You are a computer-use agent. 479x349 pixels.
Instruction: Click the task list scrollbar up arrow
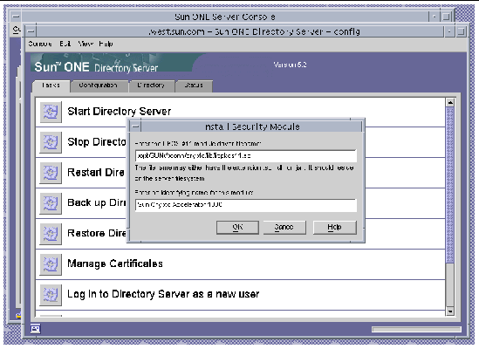pyautogui.click(x=450, y=103)
